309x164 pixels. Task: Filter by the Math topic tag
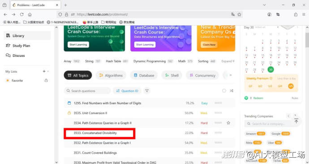(x=185, y=61)
